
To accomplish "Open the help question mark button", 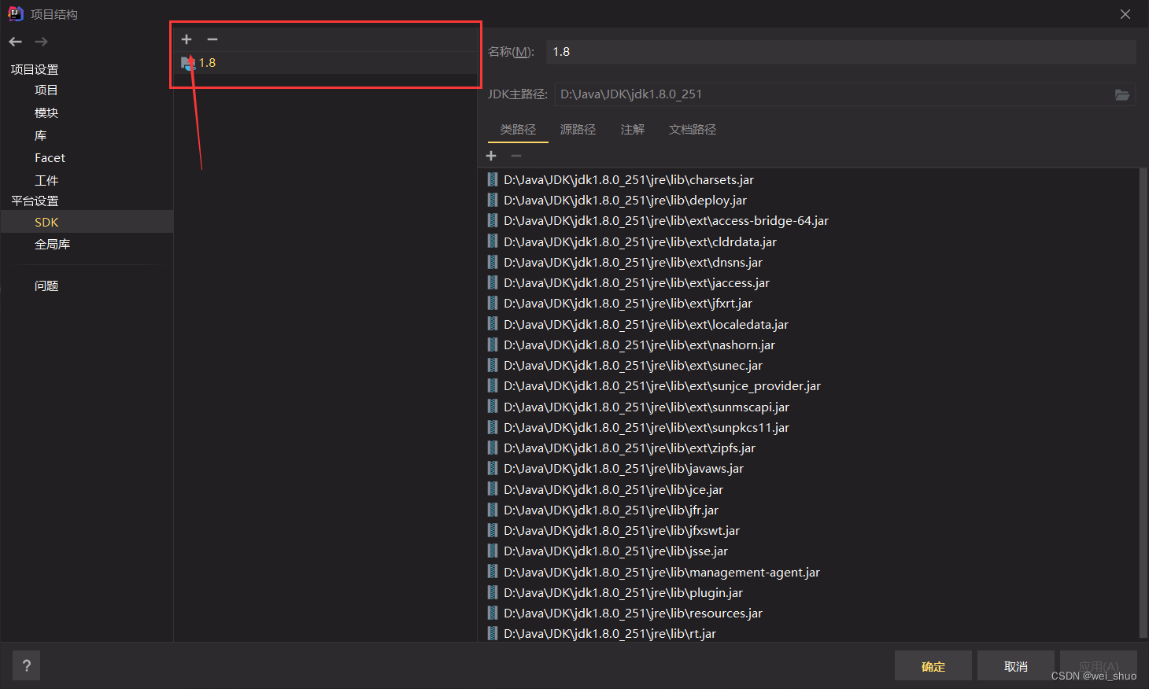I will pyautogui.click(x=27, y=666).
